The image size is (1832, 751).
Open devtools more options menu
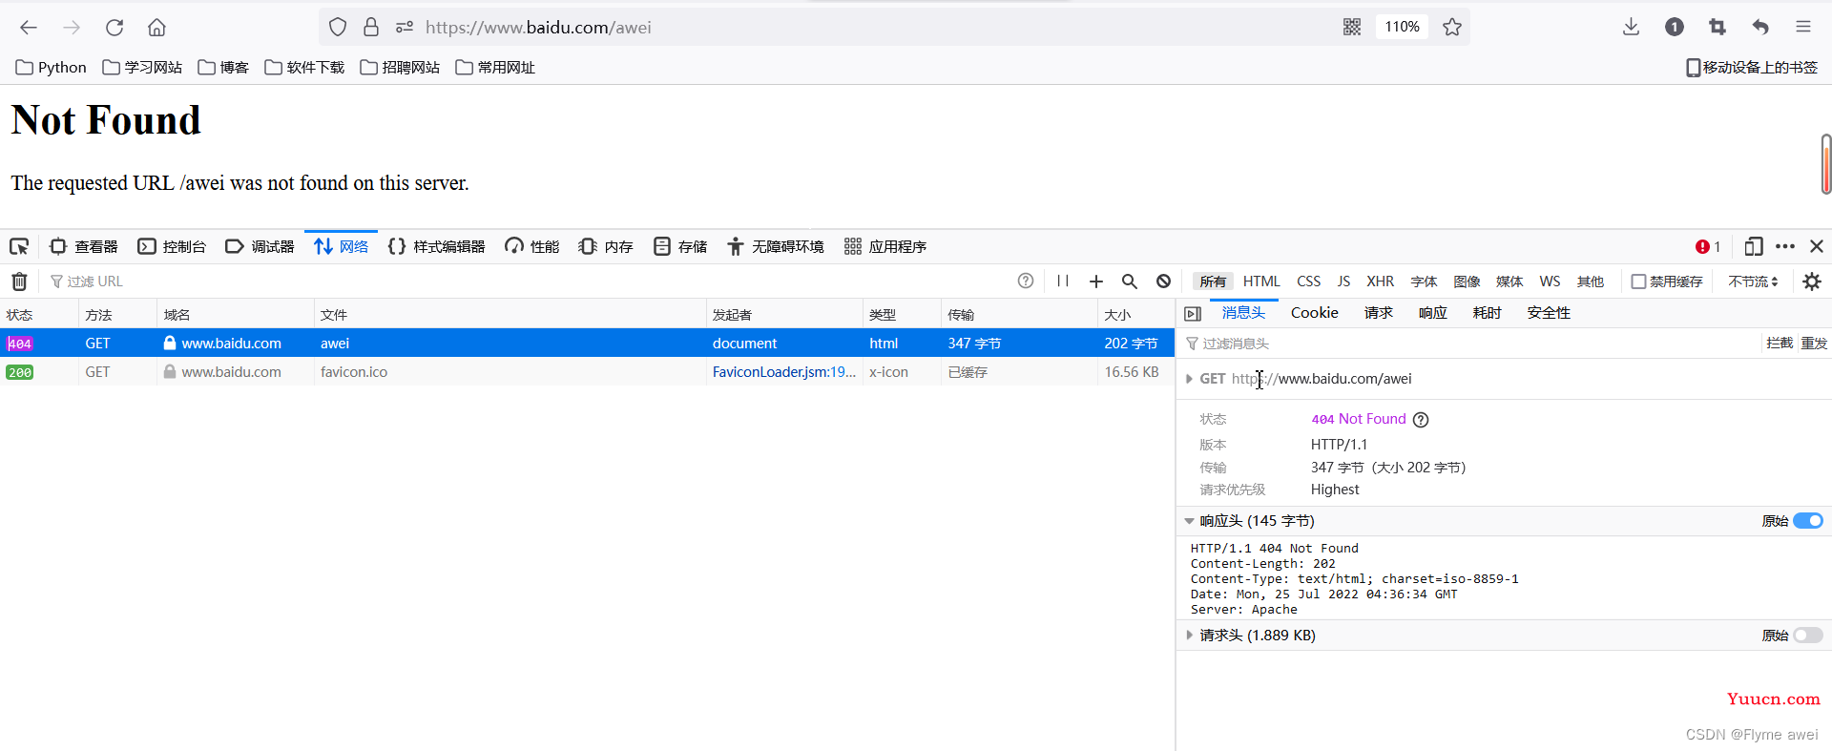click(1785, 247)
